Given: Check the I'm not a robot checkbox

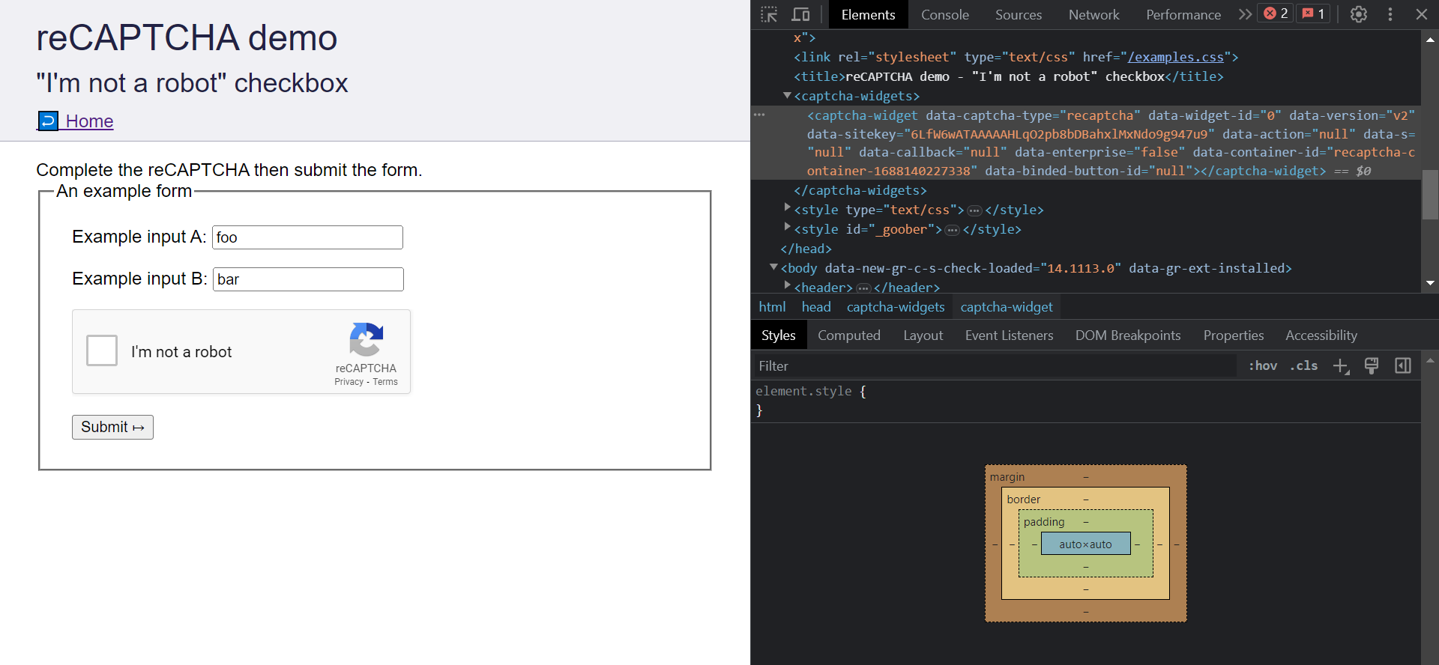Looking at the screenshot, I should tap(102, 350).
